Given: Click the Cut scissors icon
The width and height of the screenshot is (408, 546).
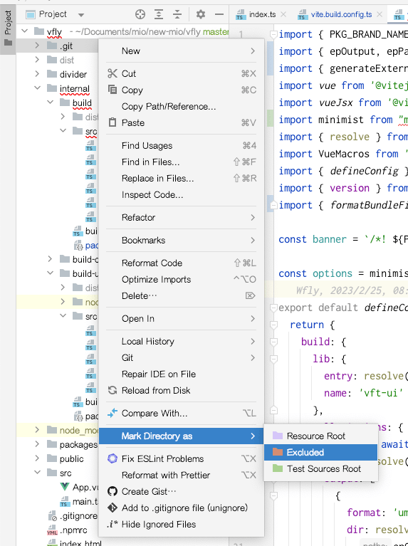Looking at the screenshot, I should coord(113,73).
